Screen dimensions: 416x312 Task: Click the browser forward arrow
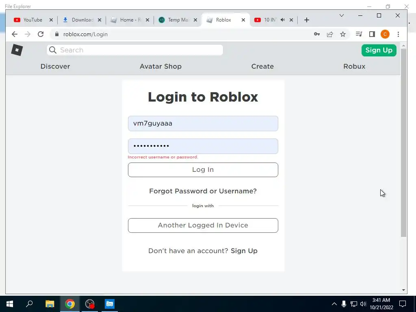pyautogui.click(x=28, y=34)
